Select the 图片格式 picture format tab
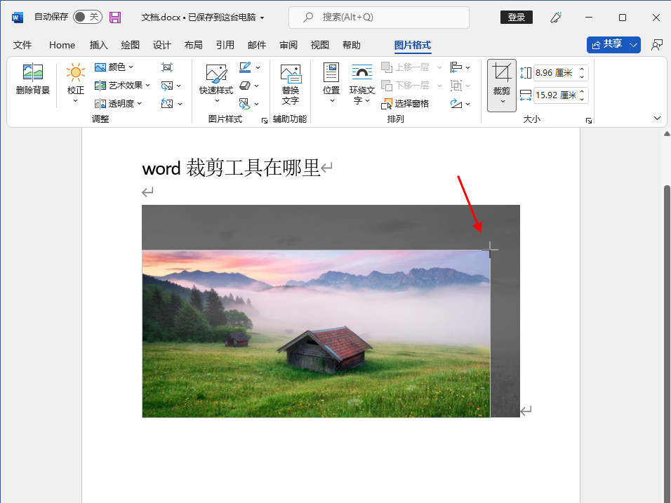The width and height of the screenshot is (671, 503). (x=413, y=45)
